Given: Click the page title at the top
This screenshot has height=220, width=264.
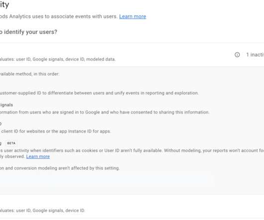Looking at the screenshot, I should 4,4.
